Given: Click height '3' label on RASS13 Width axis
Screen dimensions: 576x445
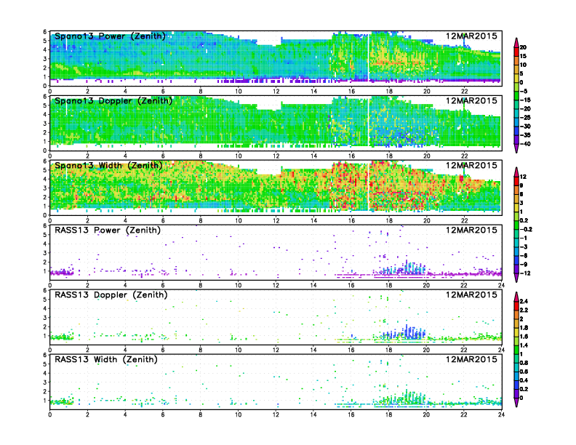Looking at the screenshot, I should (x=45, y=382).
